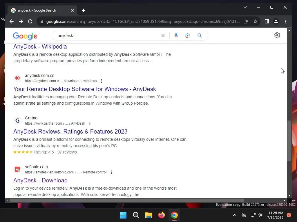Open more options for Gartner result
Viewport: 297px width, 222px height.
point(90,123)
